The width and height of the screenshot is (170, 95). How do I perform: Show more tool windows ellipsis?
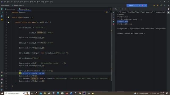click(2, 23)
